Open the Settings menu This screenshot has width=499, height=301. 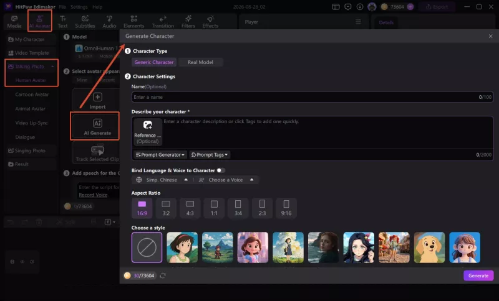(x=79, y=7)
